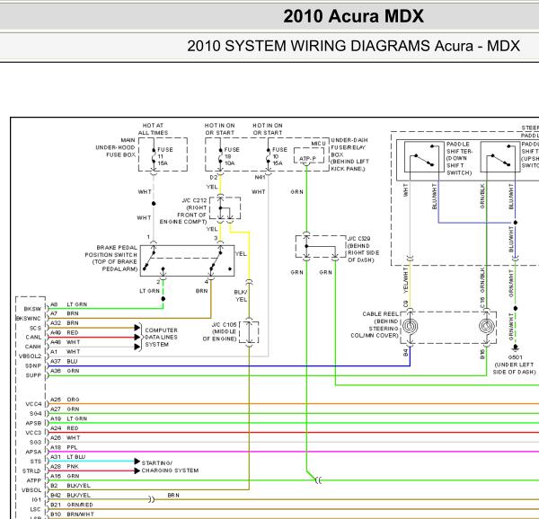The height and width of the screenshot is (519, 539).
Task: Click the 'A25 ORG' pin row
Action: 65,400
